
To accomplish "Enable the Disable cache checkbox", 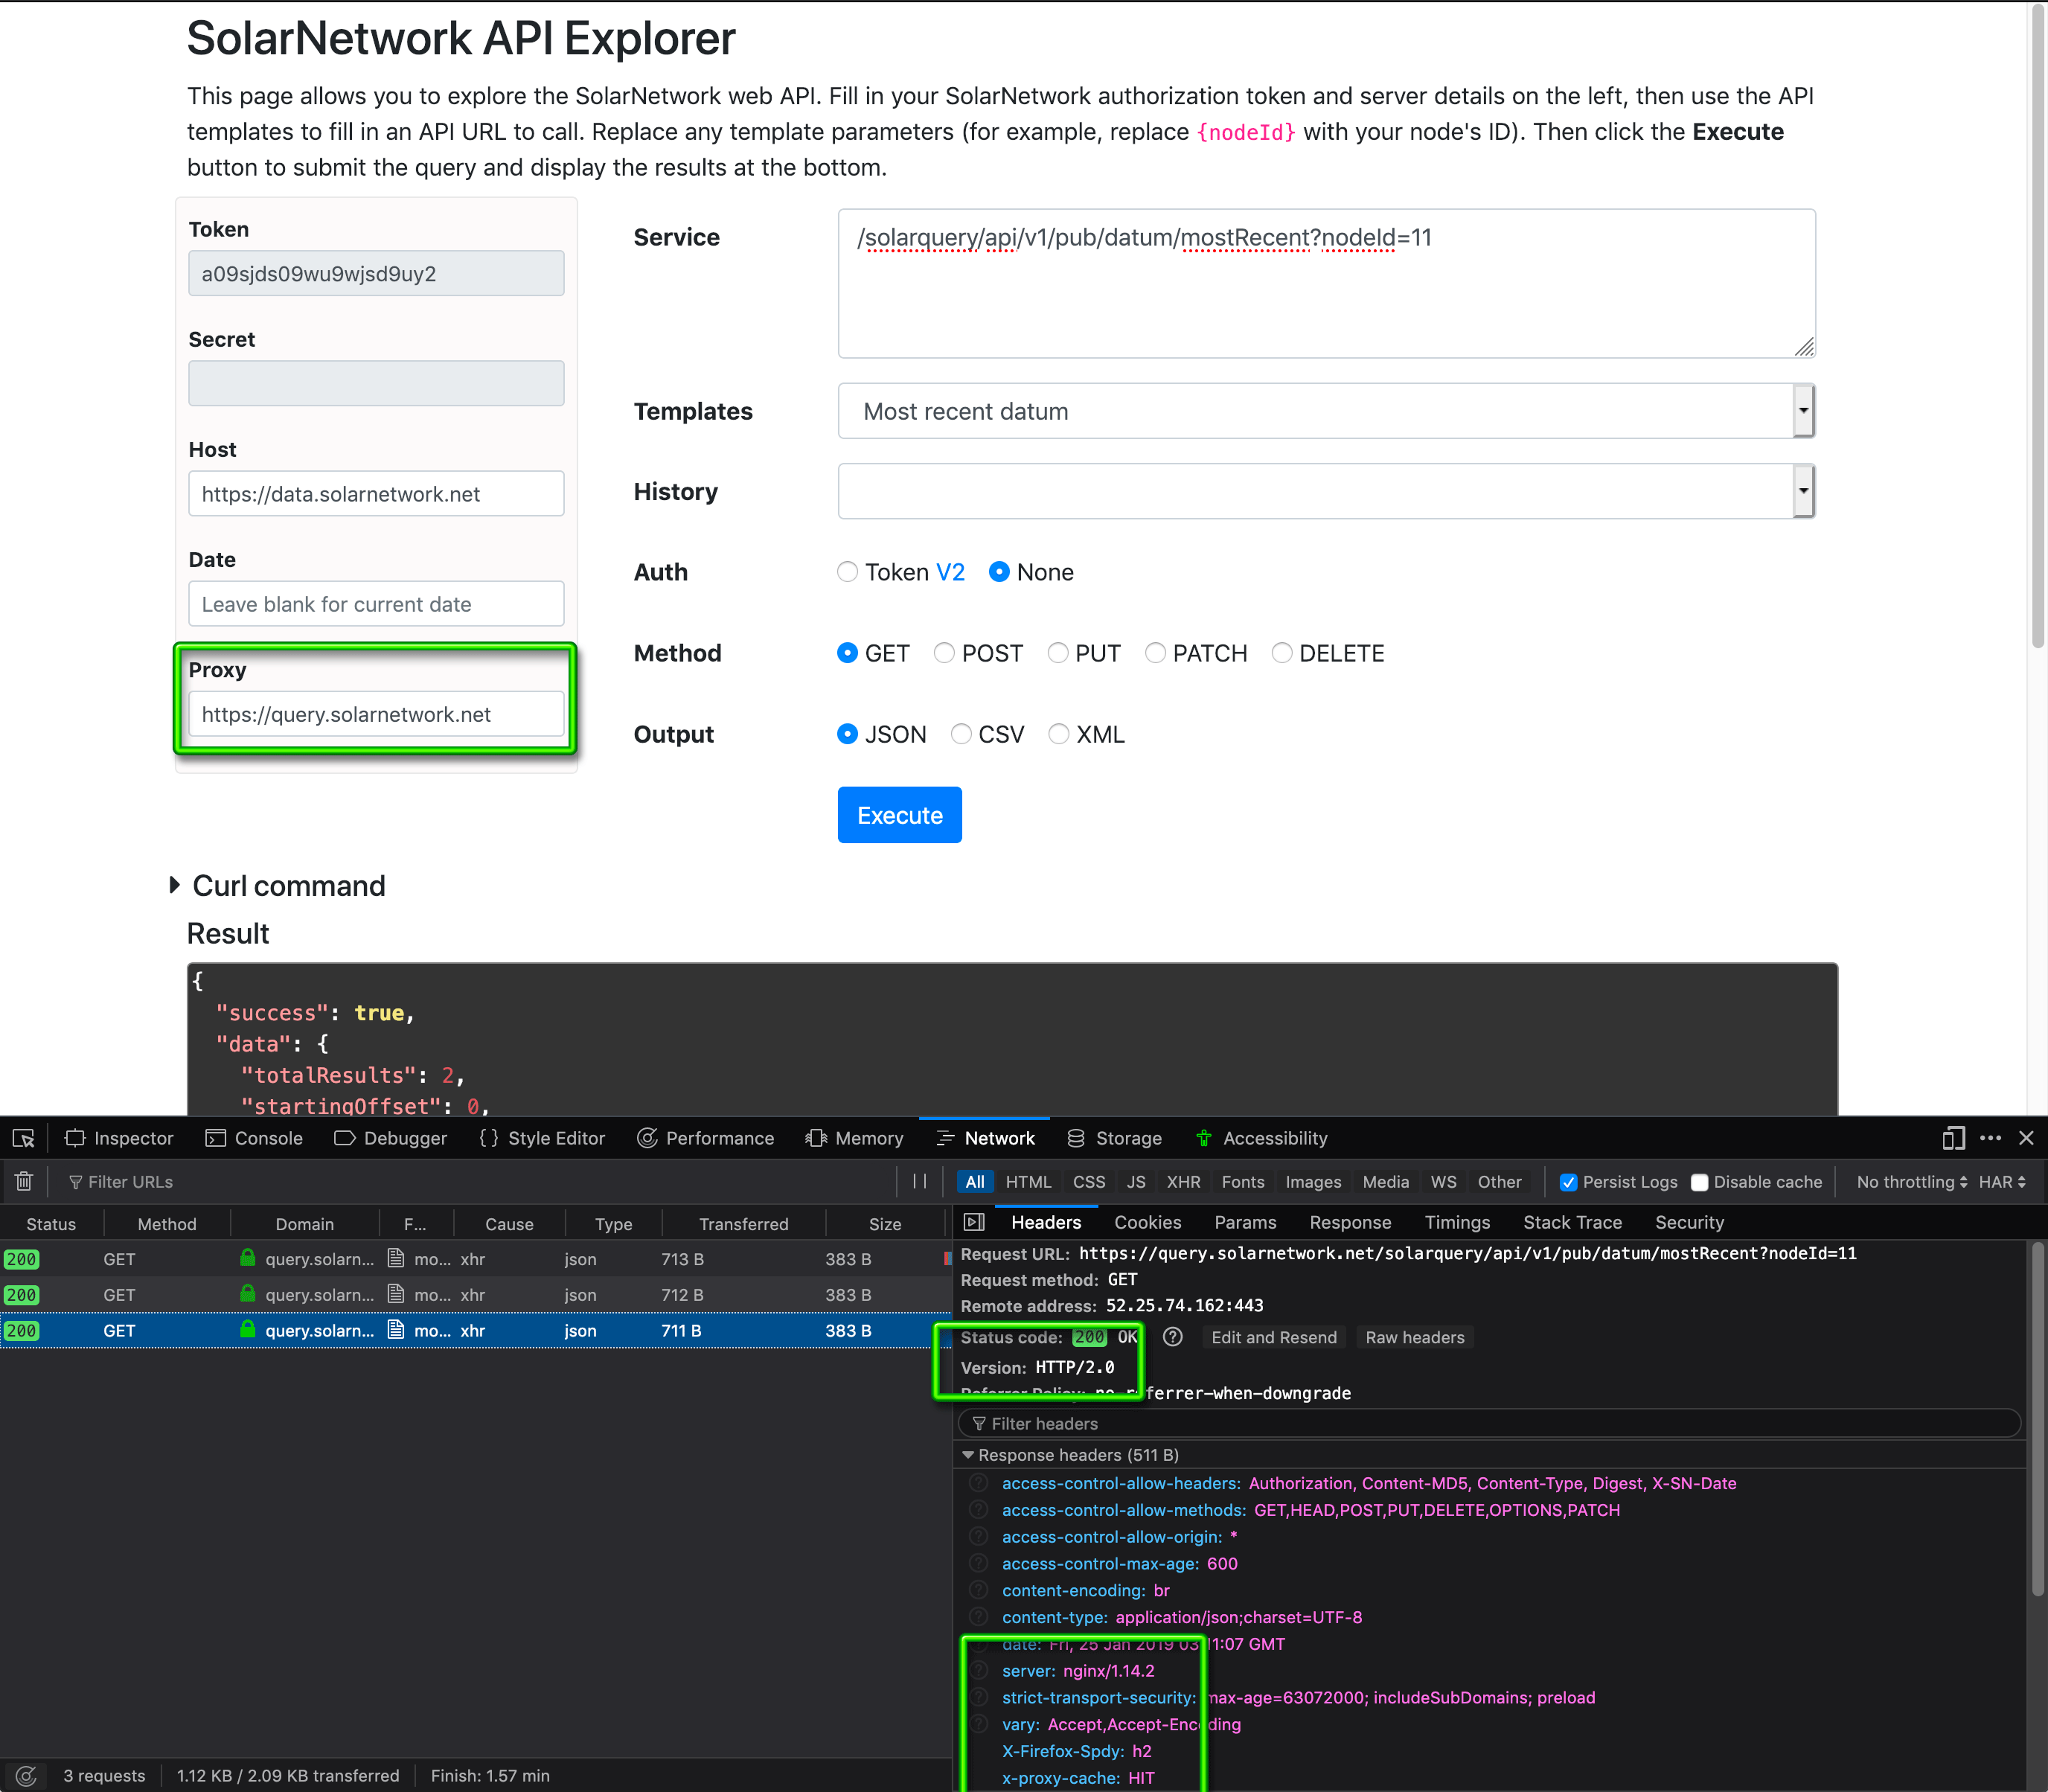I will tap(1699, 1182).
